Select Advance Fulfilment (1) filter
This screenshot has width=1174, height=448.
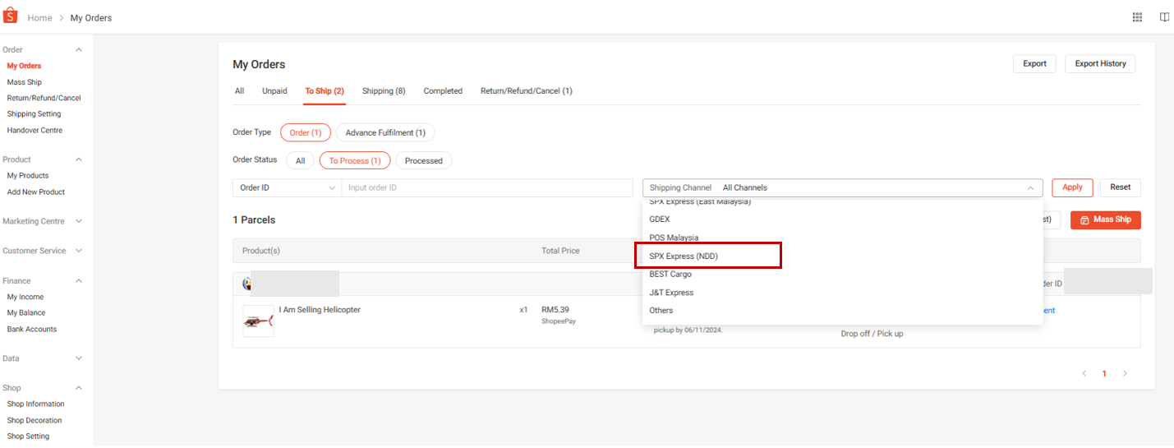385,132
